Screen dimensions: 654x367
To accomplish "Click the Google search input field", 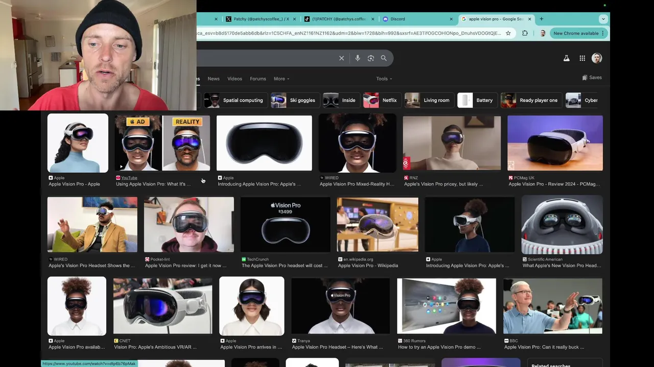I will pyautogui.click(x=266, y=58).
